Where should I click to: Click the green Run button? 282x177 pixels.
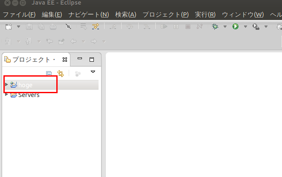[x=235, y=26]
